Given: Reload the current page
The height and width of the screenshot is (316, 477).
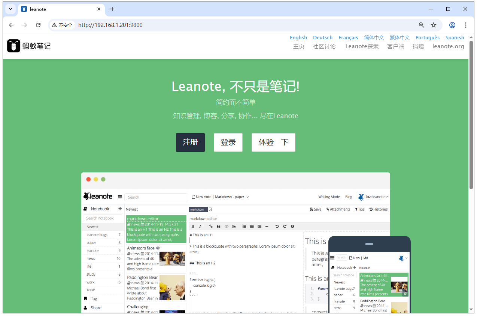Looking at the screenshot, I should pos(38,25).
